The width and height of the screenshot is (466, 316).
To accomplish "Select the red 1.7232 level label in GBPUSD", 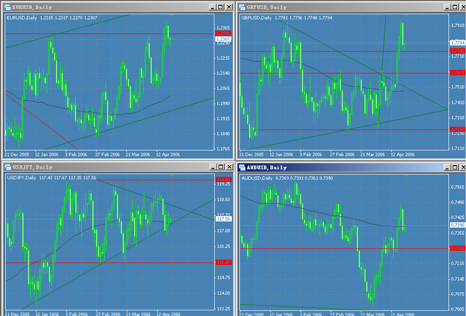I will tap(457, 130).
